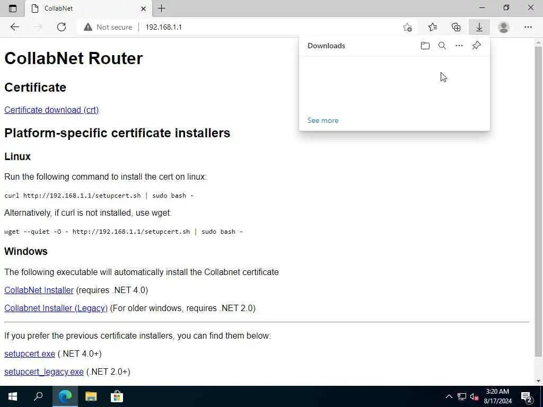Restore down the Edge window
Viewport: 543px width, 407px height.
coord(506,7)
